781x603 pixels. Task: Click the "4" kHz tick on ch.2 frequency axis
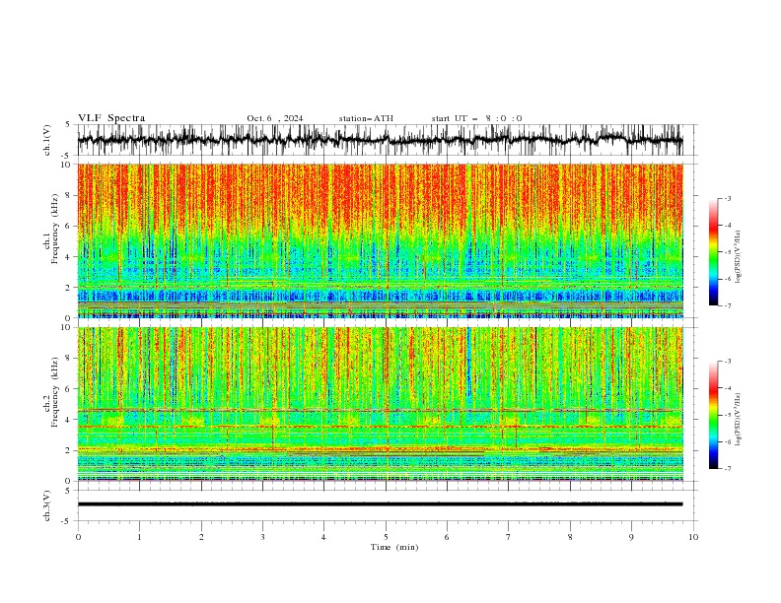pyautogui.click(x=69, y=420)
